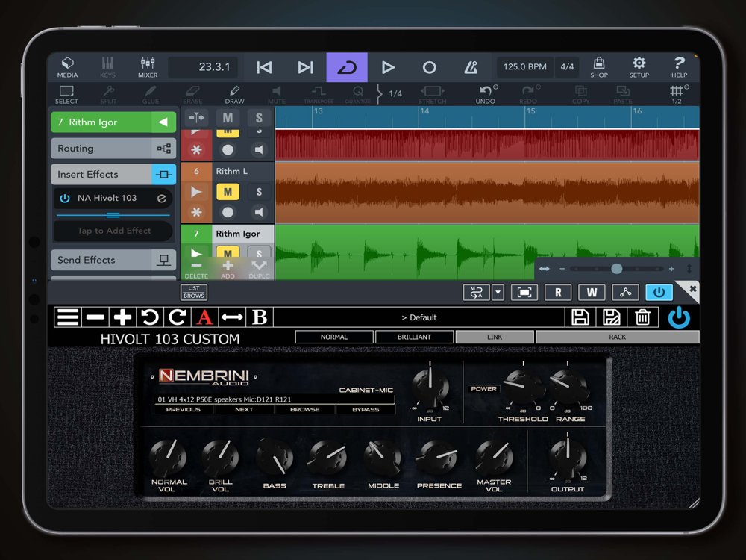
Task: Open the Mixer panel
Action: 148,67
